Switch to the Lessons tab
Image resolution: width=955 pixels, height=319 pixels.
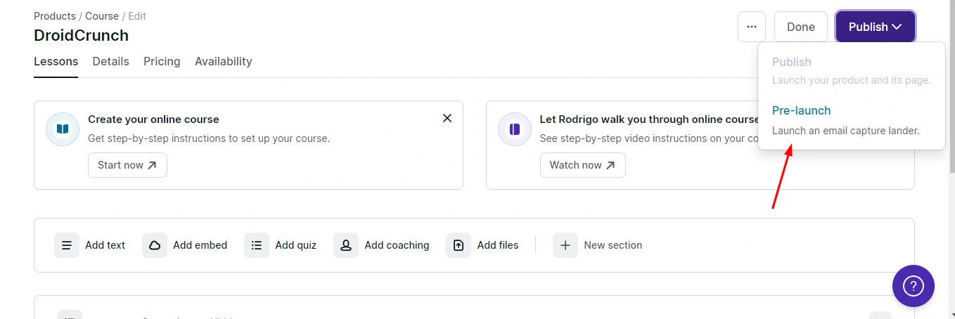(x=56, y=62)
